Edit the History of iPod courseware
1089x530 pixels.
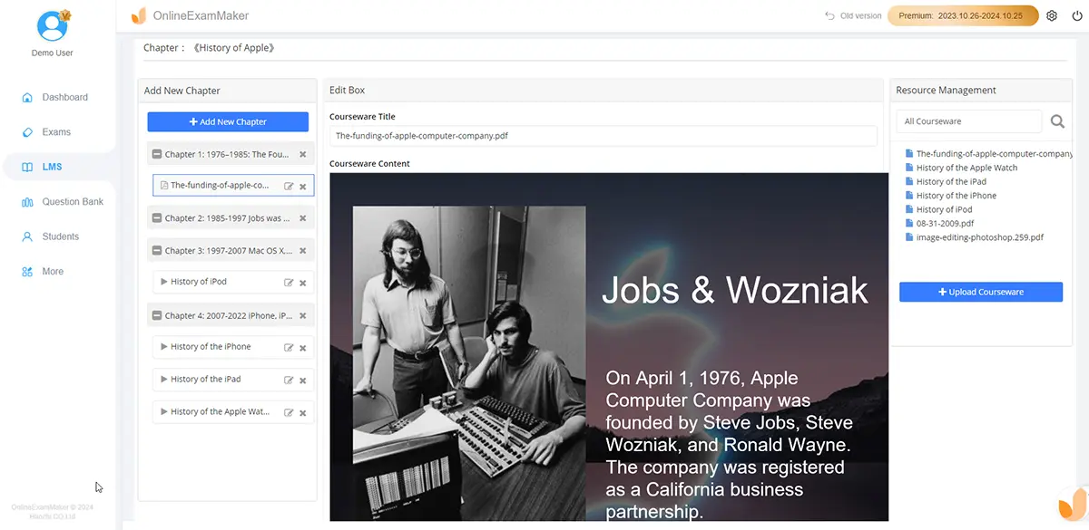point(289,283)
